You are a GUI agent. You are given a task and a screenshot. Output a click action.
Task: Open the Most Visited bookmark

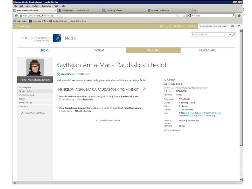pos(20,21)
